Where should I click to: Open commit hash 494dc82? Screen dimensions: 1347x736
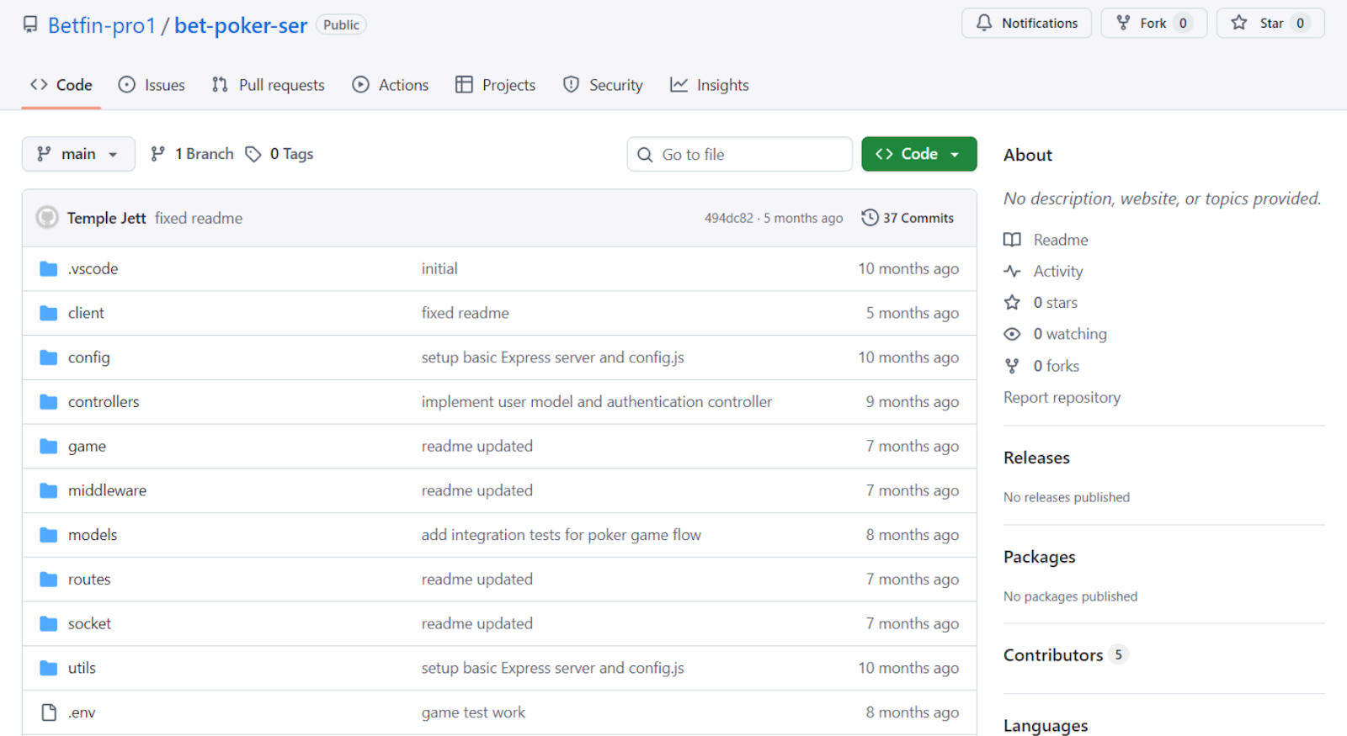[729, 218]
